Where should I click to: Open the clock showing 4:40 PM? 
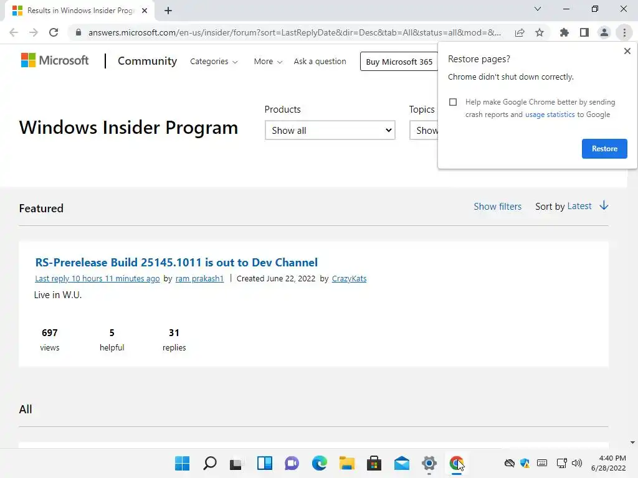point(608,463)
